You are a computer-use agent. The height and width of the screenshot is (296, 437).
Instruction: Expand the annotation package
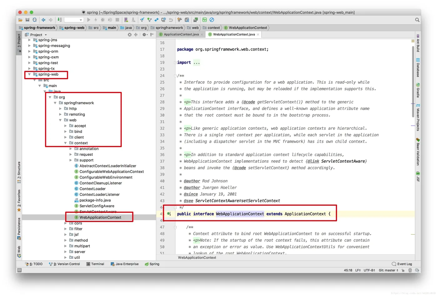tap(71, 149)
